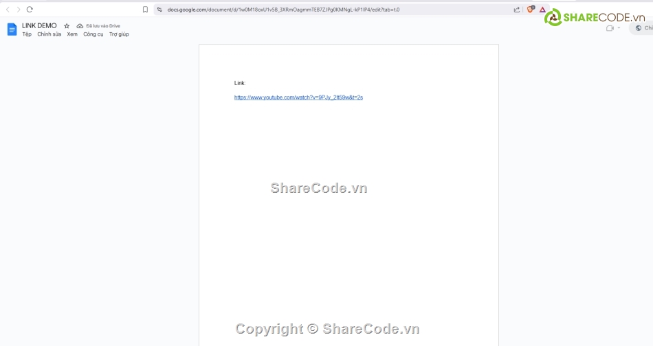Open the site information icon in address bar

click(x=159, y=10)
